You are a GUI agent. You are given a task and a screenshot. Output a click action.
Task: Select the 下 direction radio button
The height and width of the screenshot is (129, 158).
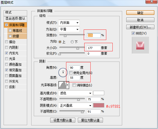point(72,42)
